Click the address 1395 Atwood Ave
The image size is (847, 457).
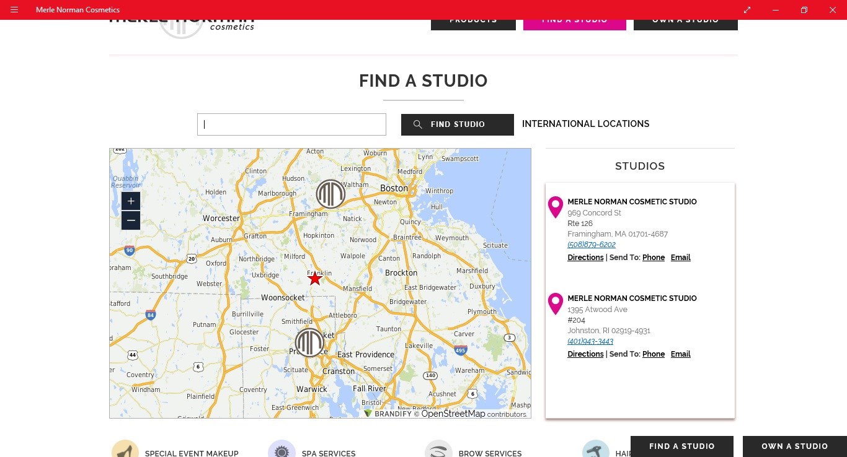pos(597,310)
